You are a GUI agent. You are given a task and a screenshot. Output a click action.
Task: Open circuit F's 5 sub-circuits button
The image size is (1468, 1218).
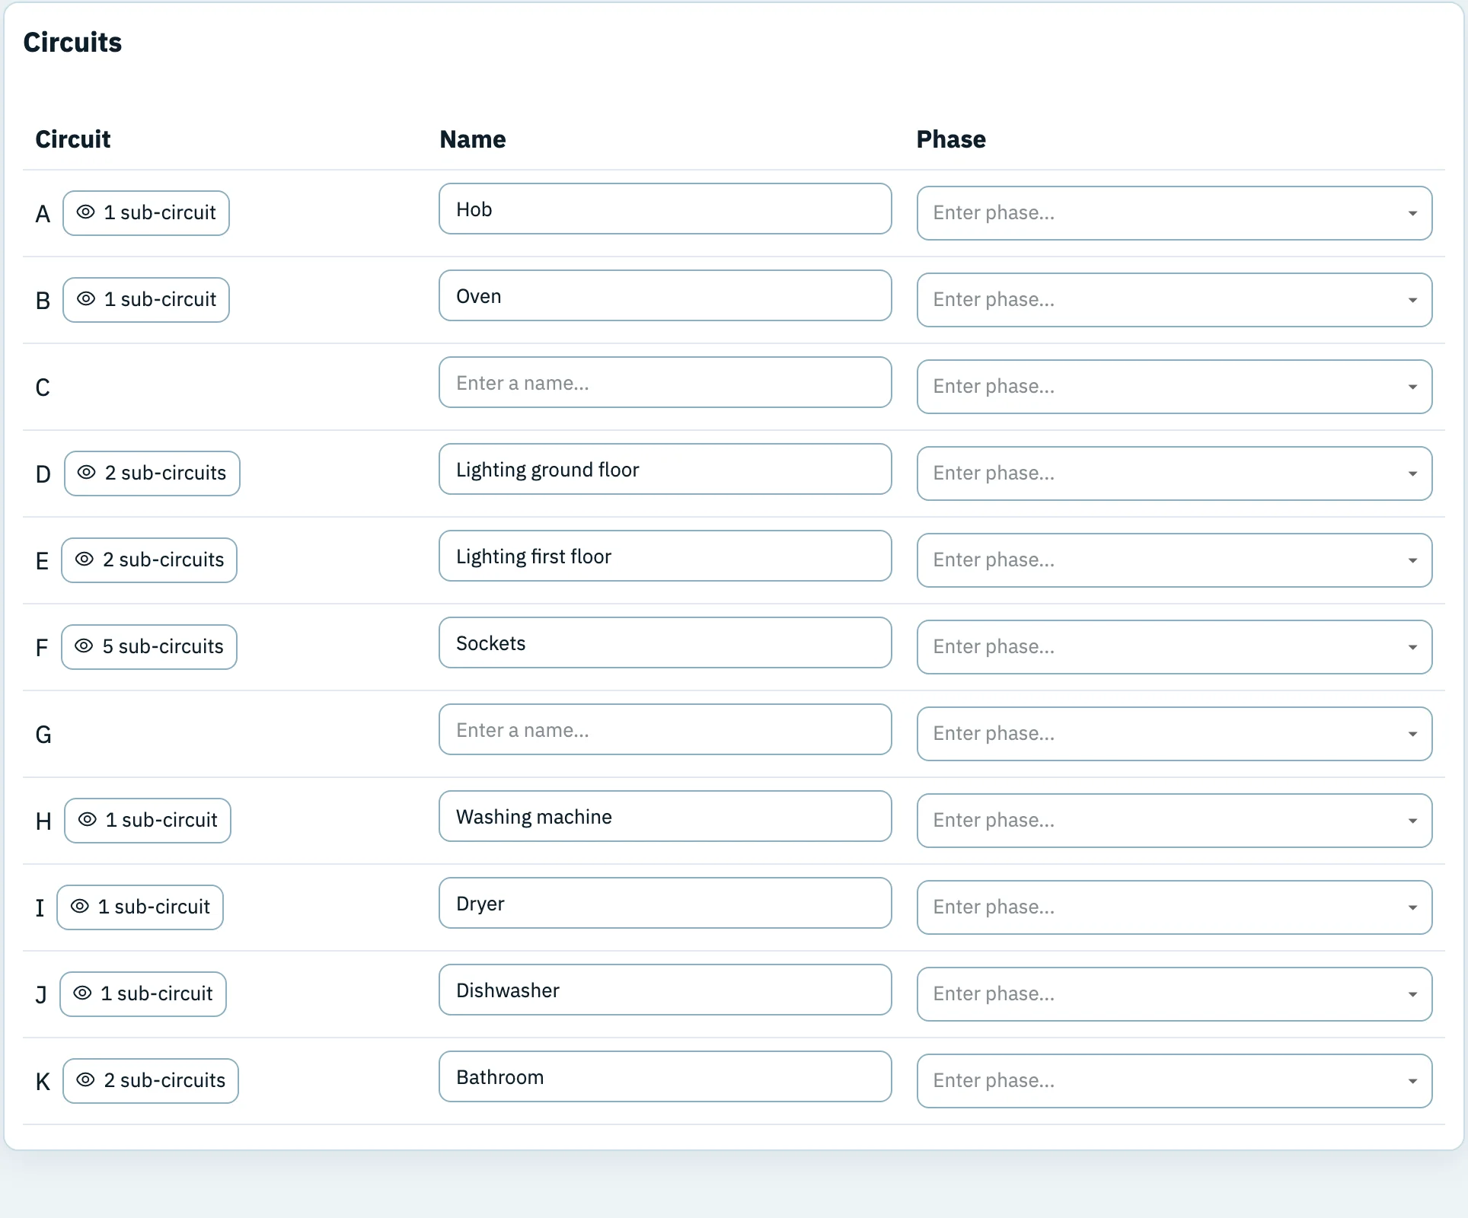tap(149, 647)
